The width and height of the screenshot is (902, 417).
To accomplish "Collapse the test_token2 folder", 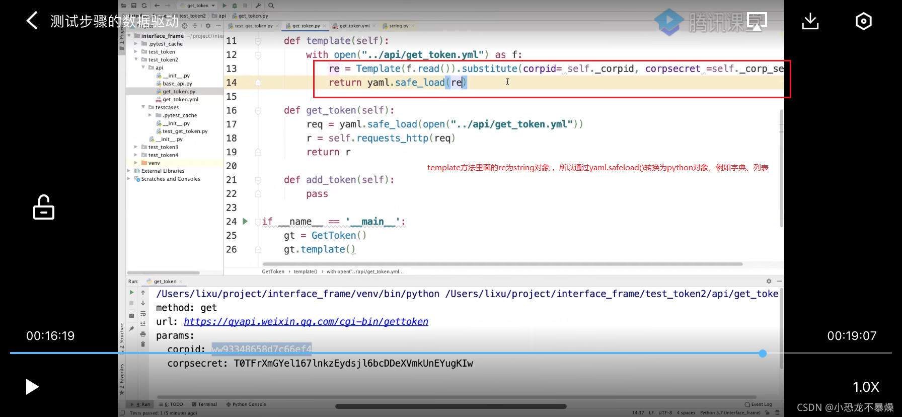I will tap(136, 59).
